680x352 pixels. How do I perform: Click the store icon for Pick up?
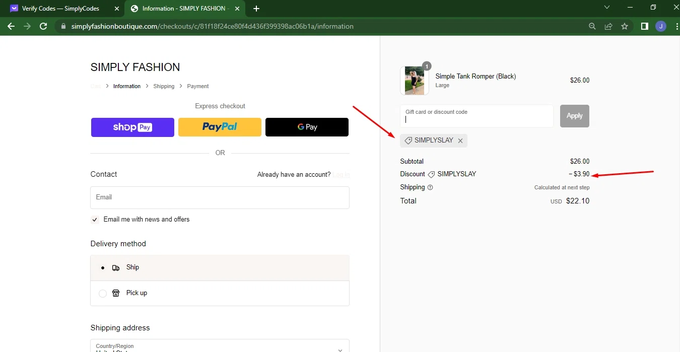tap(116, 293)
